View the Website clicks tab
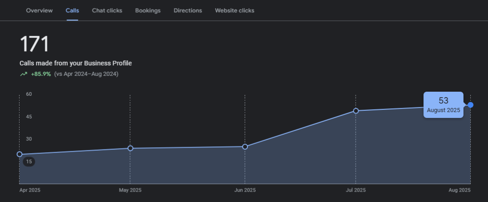 [x=234, y=10]
